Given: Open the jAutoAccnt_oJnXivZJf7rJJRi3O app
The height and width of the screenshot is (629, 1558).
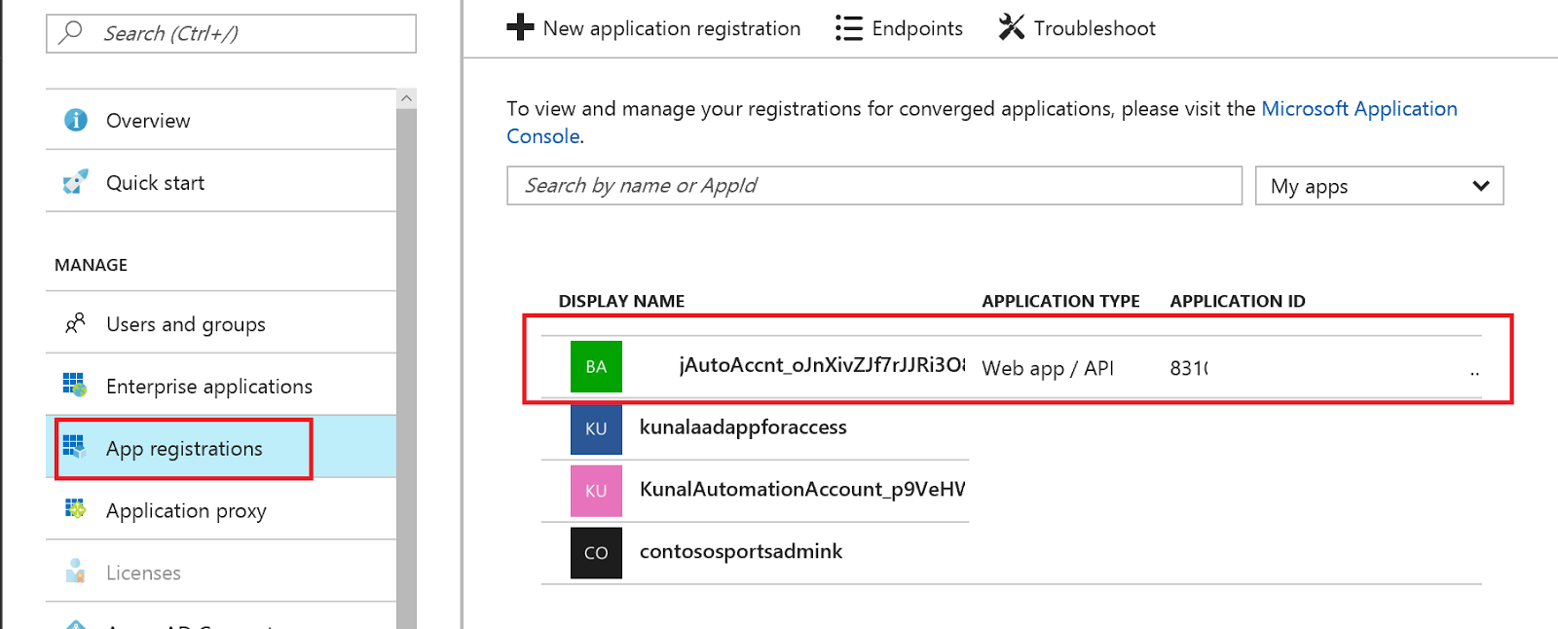Looking at the screenshot, I should point(822,365).
